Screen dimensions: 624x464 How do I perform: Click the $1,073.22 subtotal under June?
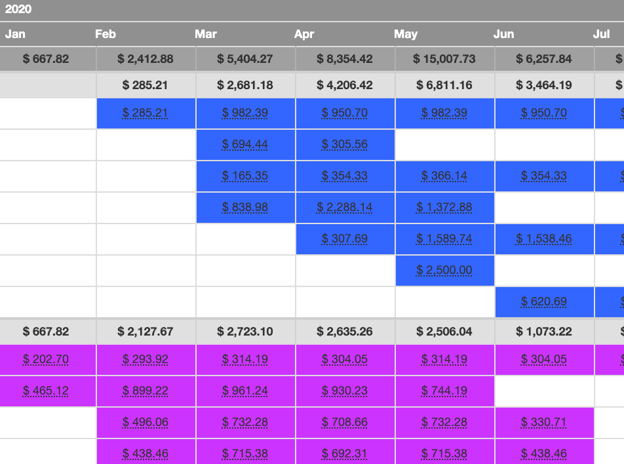544,332
